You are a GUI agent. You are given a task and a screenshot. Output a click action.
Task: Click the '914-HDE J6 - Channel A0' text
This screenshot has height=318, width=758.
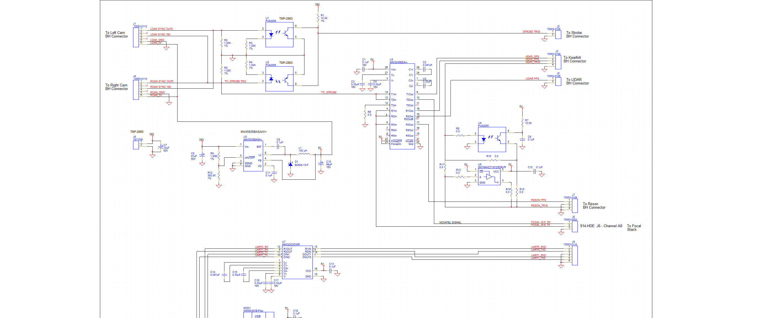coord(601,226)
